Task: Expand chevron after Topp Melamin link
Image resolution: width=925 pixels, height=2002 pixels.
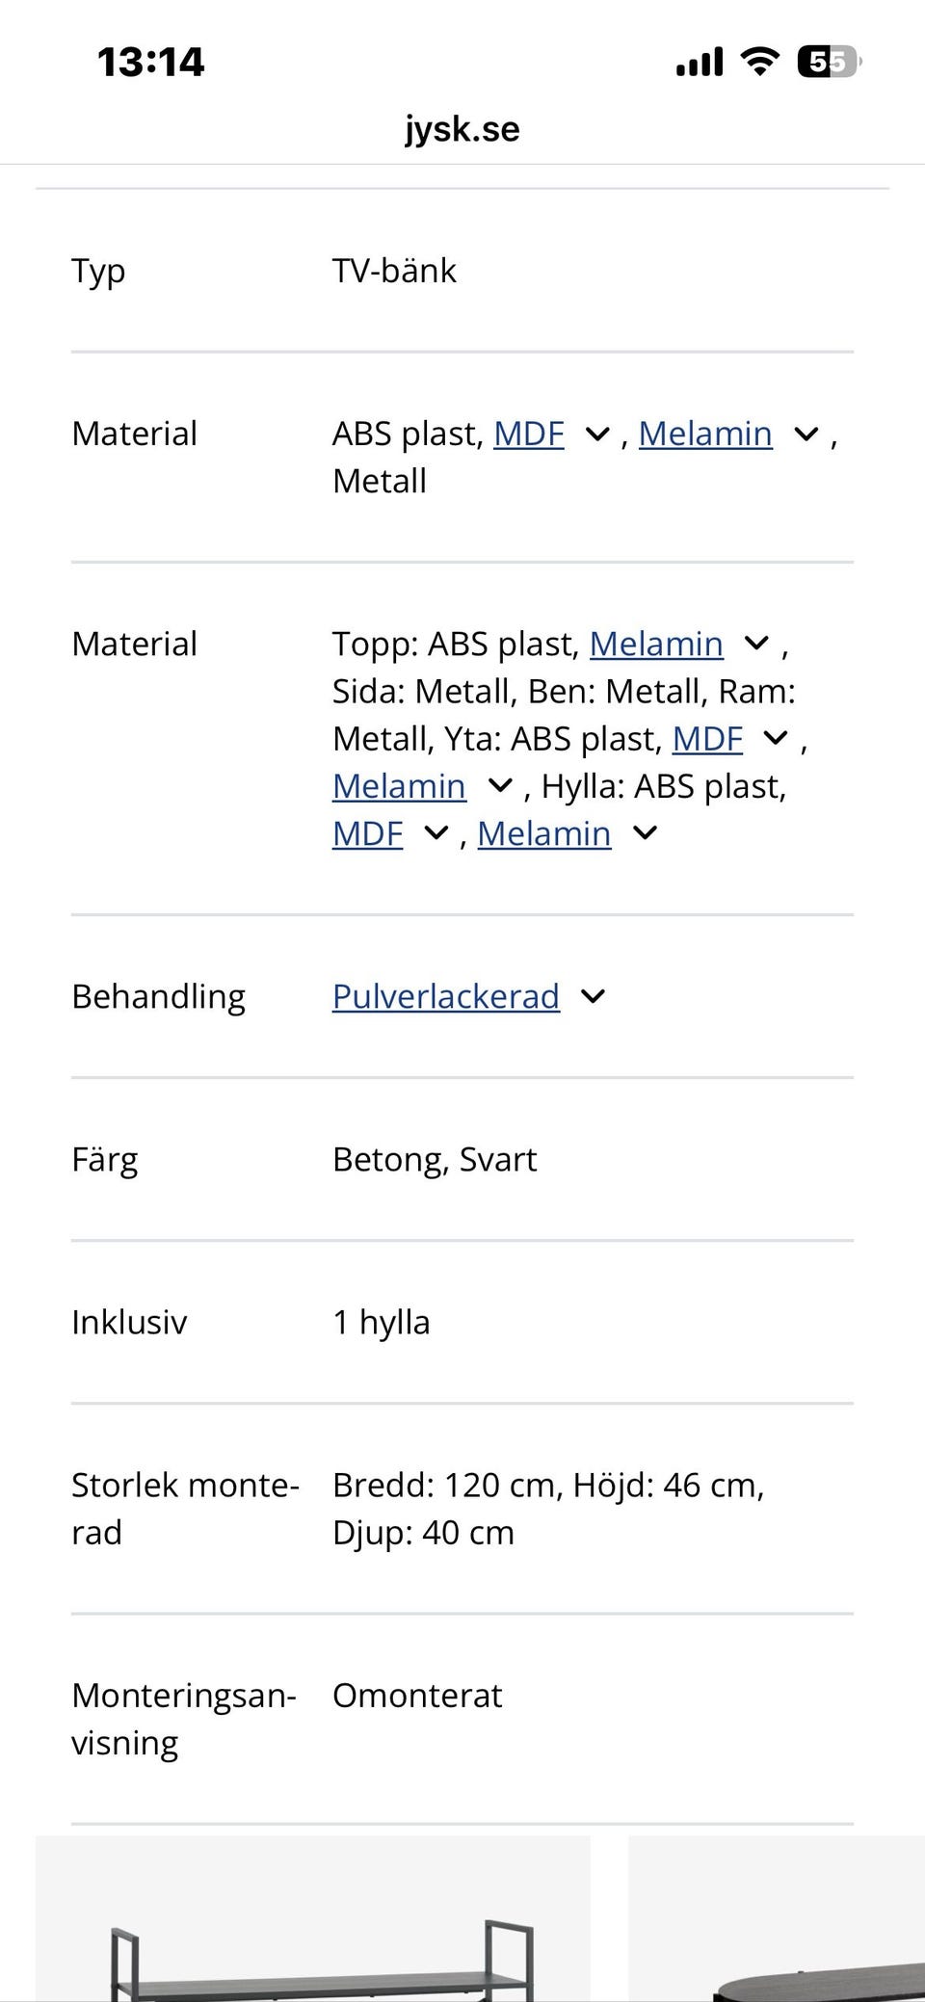Action: [757, 643]
